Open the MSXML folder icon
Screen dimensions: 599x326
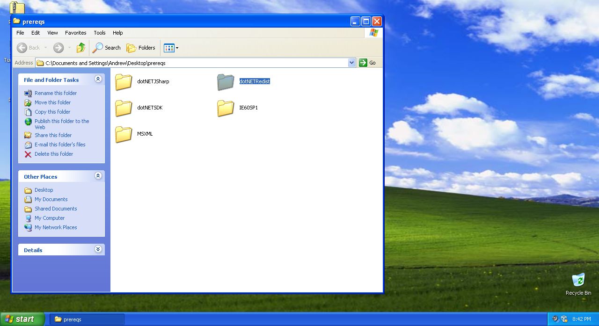coord(124,134)
